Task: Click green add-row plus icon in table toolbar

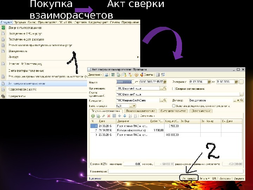Action: coord(93,116)
